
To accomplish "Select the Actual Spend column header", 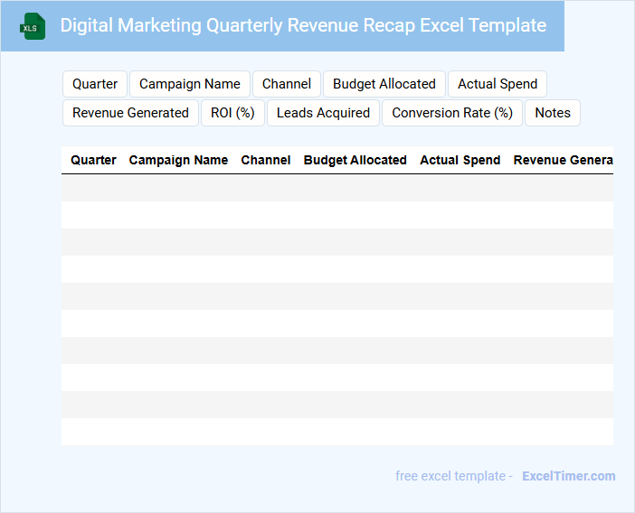I will 460,160.
